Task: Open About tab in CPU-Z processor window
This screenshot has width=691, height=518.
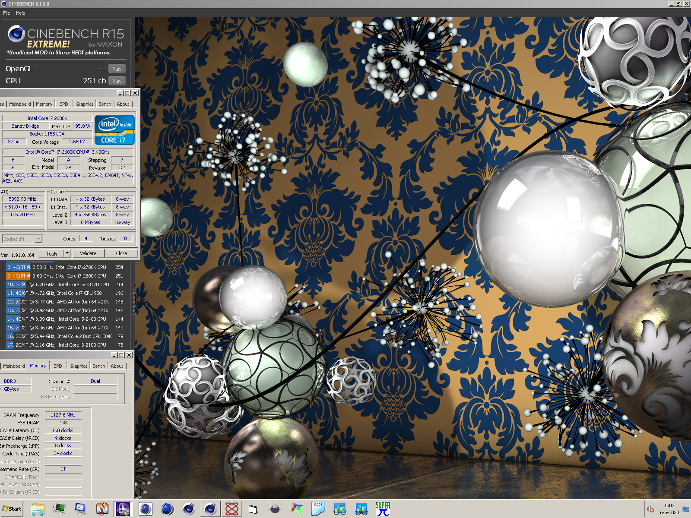Action: (123, 104)
